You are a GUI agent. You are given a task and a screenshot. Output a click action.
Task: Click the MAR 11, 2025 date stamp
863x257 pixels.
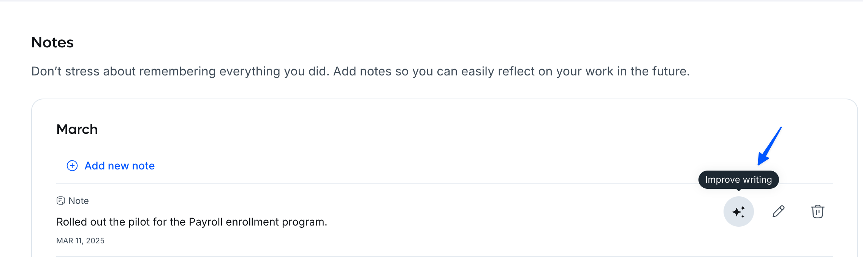point(80,241)
